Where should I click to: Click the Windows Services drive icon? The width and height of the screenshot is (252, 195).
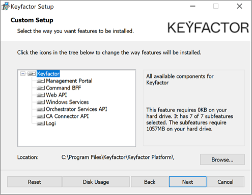[x=41, y=102]
